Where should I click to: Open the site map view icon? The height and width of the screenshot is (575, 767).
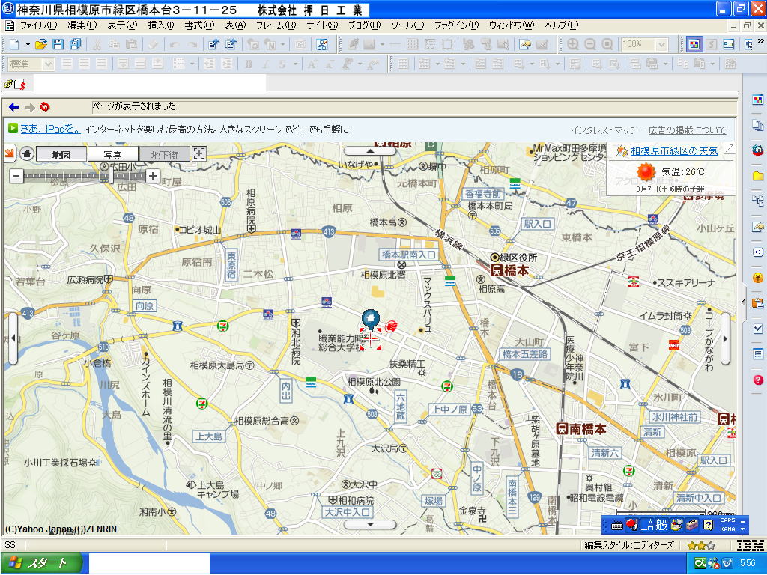tap(322, 44)
